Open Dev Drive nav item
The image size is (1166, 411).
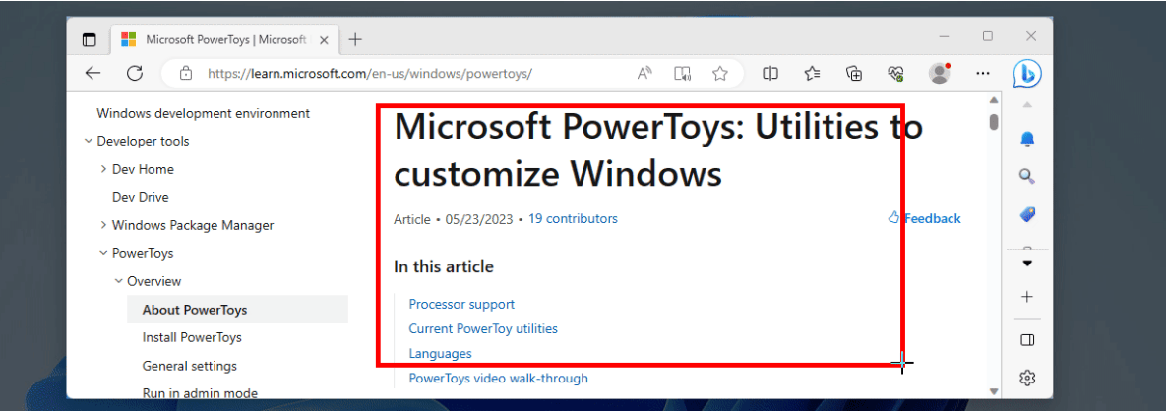(141, 197)
